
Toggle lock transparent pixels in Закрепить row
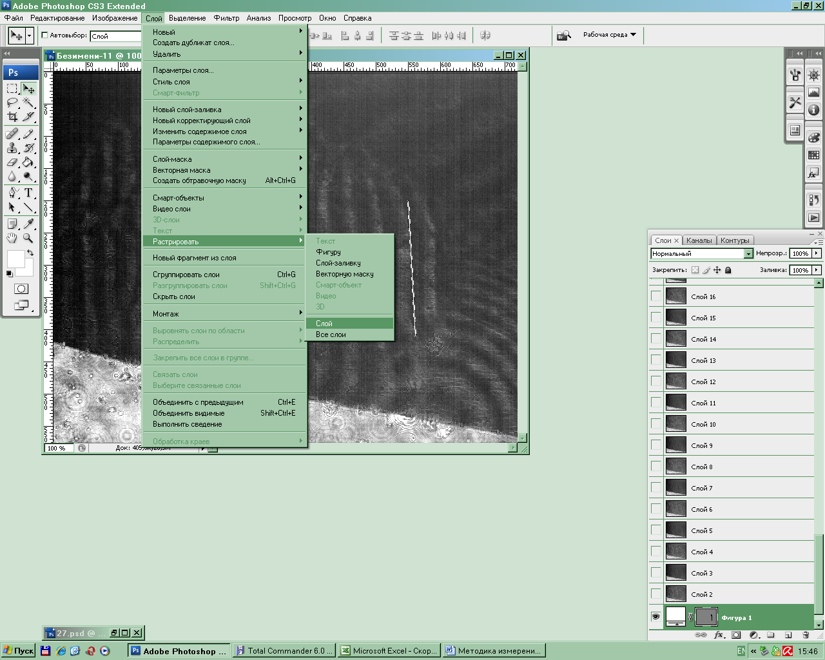coord(695,270)
